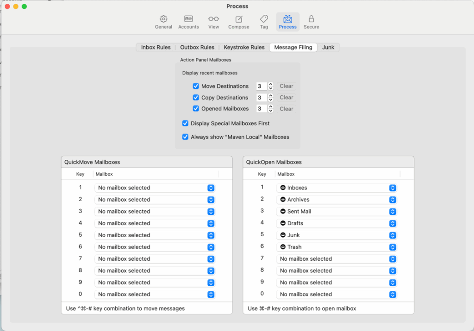Image resolution: width=474 pixels, height=331 pixels.
Task: Open the Tag preferences pane
Action: tap(264, 22)
